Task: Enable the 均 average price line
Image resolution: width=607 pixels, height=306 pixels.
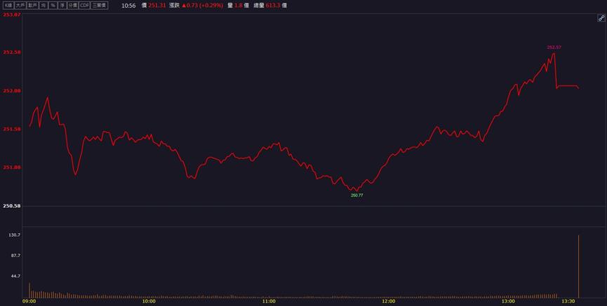Action: pyautogui.click(x=43, y=6)
